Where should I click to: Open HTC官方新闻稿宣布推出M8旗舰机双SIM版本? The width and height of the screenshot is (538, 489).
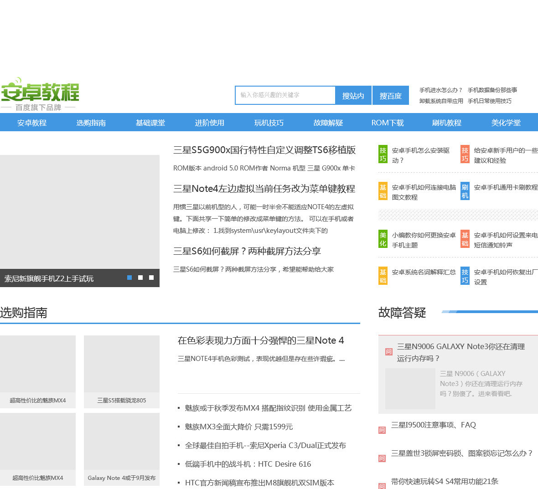(260, 483)
